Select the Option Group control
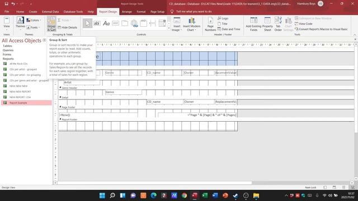 coord(143,23)
